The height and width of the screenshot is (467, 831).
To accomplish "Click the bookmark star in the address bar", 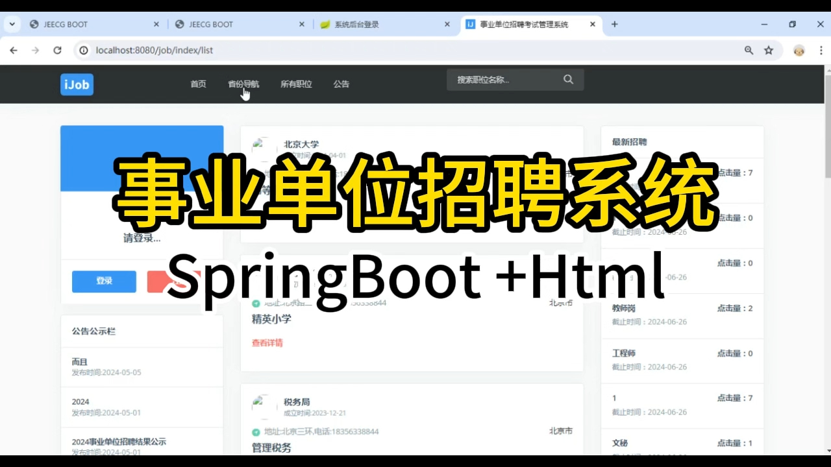I will [769, 50].
